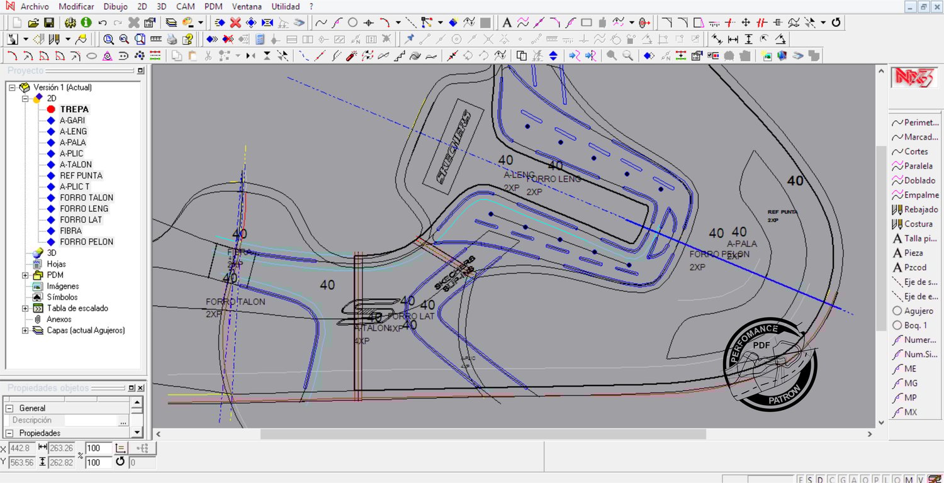Toggle the Boq. 1 circle option

pos(897,325)
